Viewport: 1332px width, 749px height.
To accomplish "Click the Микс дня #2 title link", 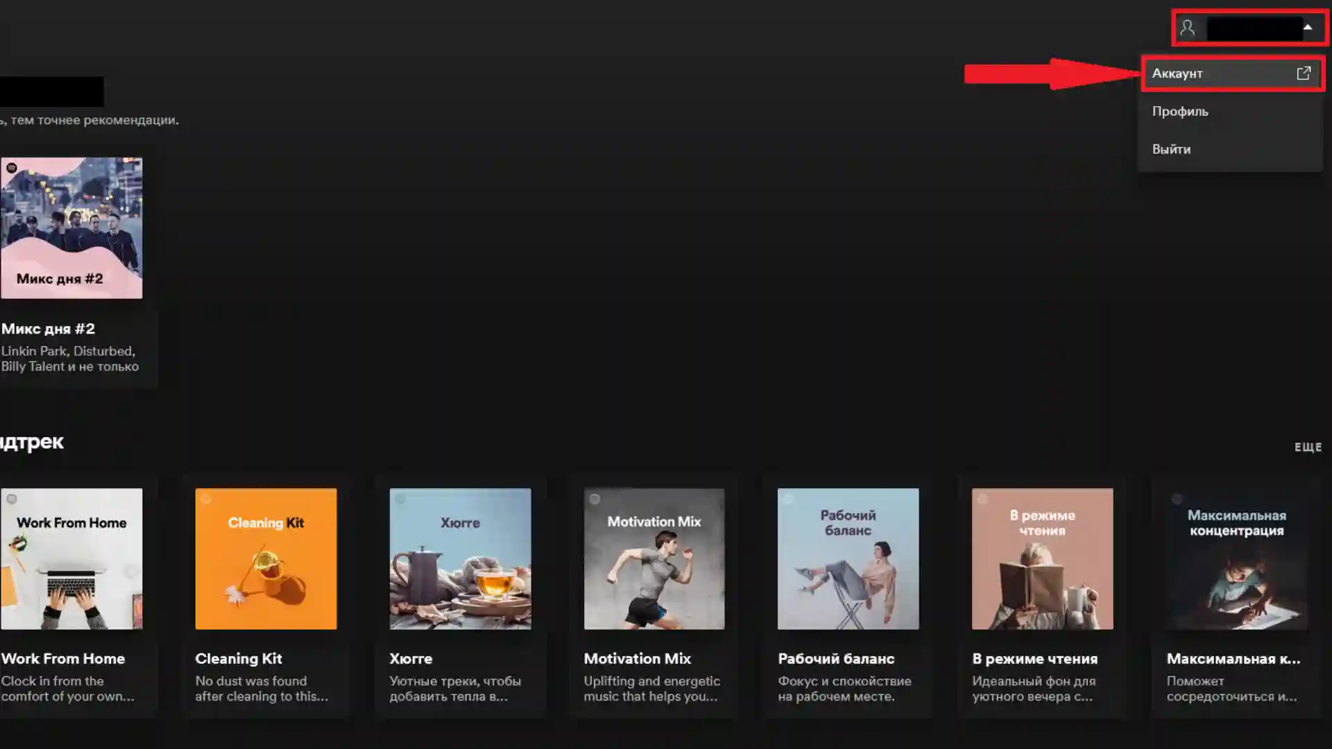I will point(48,329).
